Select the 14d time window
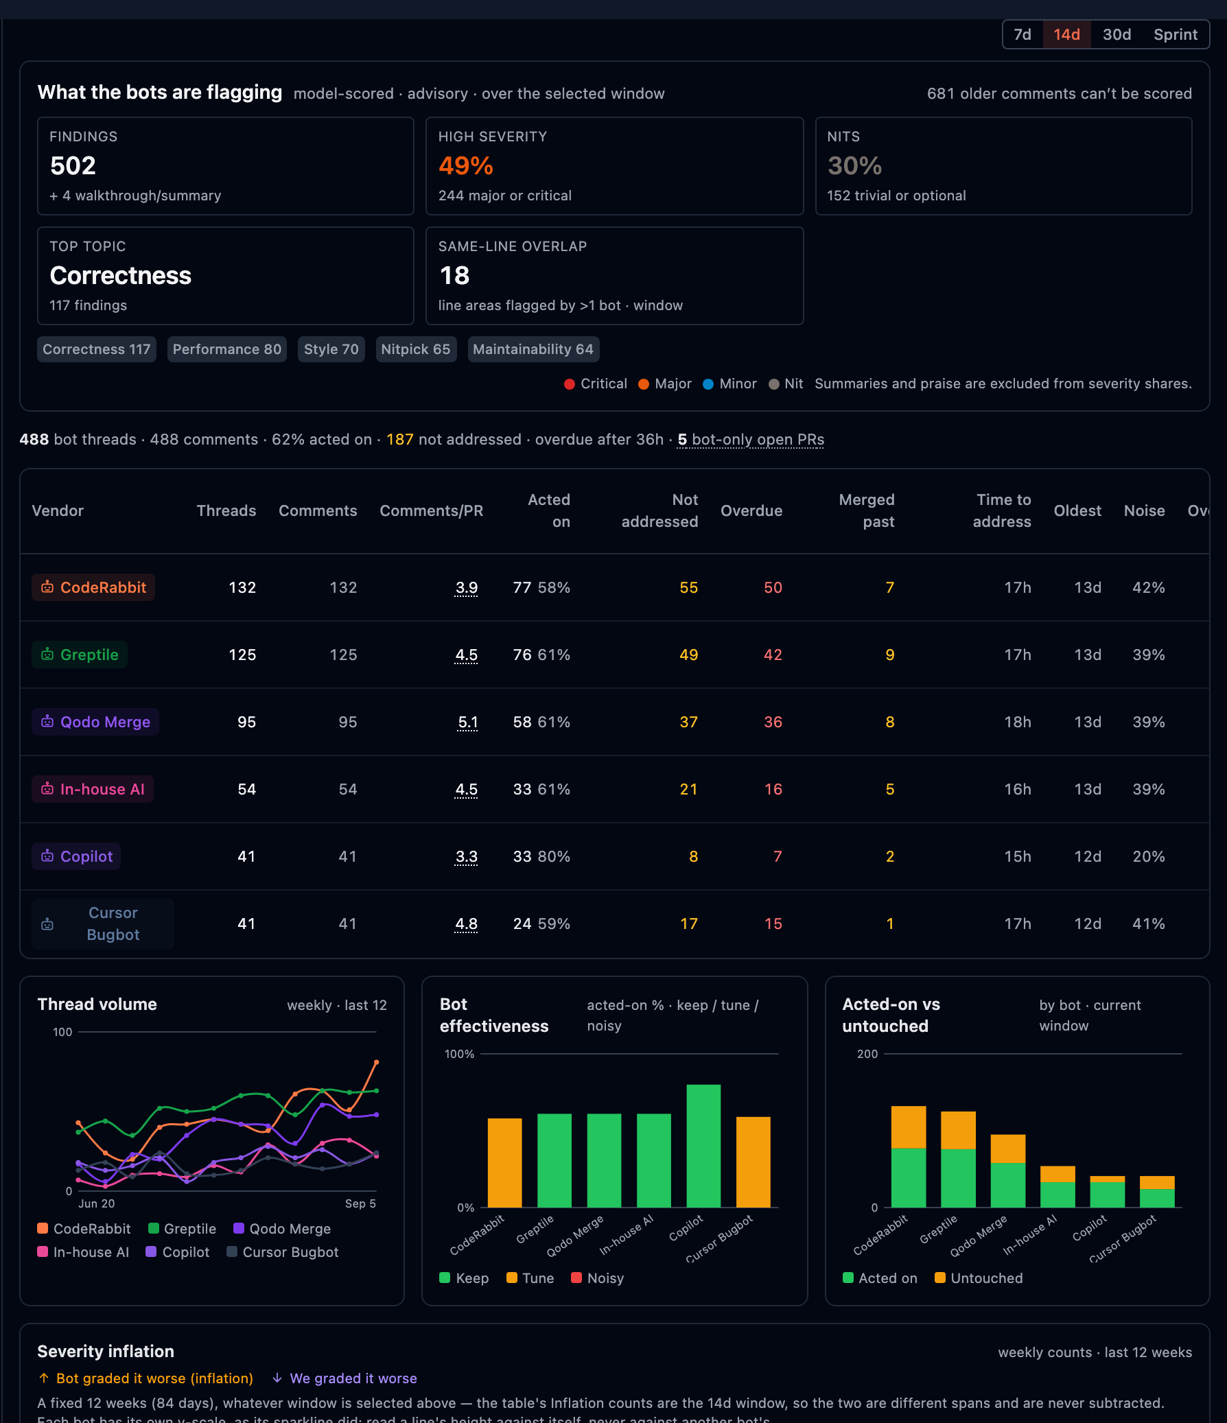 (x=1066, y=34)
